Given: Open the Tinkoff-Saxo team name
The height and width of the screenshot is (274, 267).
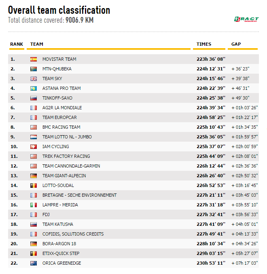Looking at the screenshot, I should point(57,98).
